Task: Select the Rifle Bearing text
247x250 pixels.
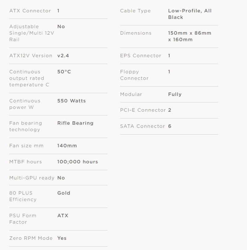Action: [75, 123]
